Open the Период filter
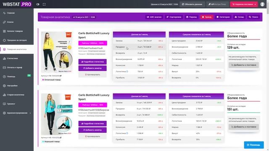The image size is (269, 151). pos(192,17)
